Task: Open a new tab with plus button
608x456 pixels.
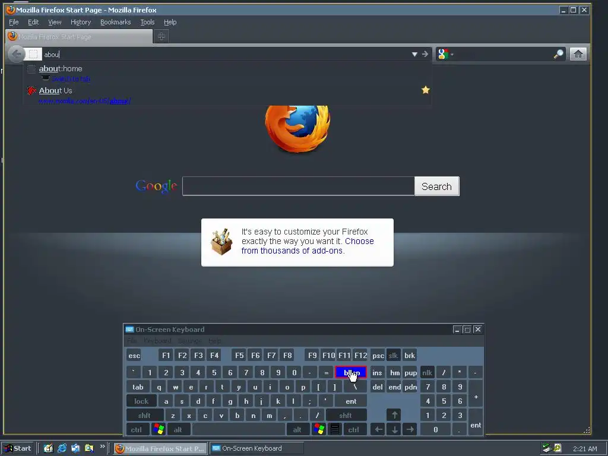Action: [161, 36]
